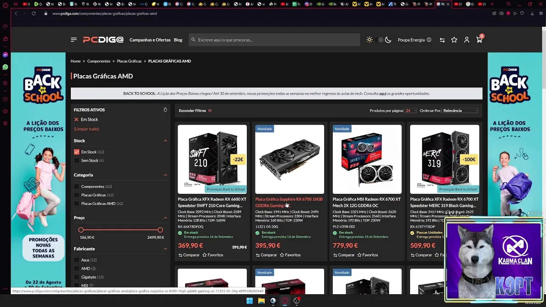Uncheck the Em Stock checkbox
The width and height of the screenshot is (546, 307).
(x=77, y=152)
